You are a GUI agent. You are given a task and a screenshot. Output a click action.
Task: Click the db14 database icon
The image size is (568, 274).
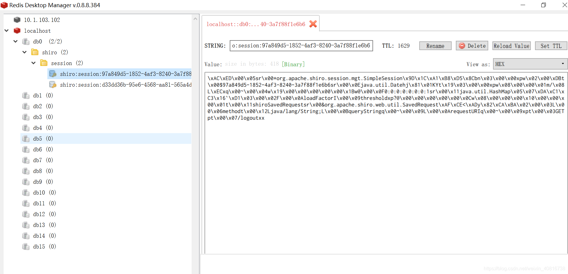[x=26, y=236]
